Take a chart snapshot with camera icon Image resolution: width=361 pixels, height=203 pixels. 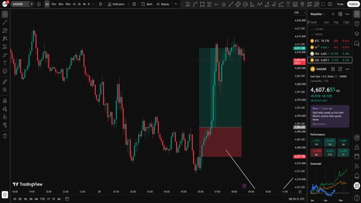[x=330, y=4]
